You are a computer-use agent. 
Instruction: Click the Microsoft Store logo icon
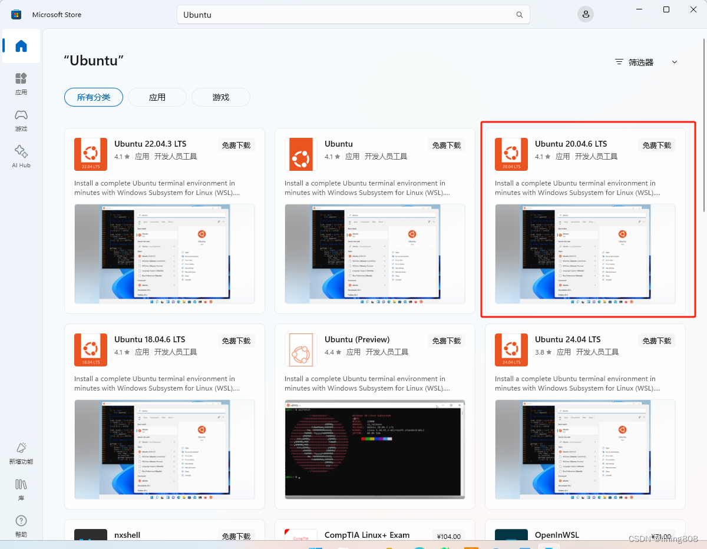(16, 14)
